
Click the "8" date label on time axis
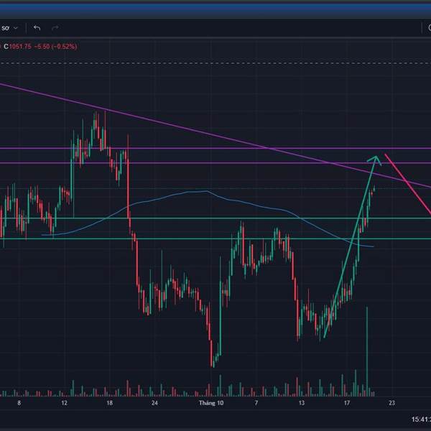point(19,403)
